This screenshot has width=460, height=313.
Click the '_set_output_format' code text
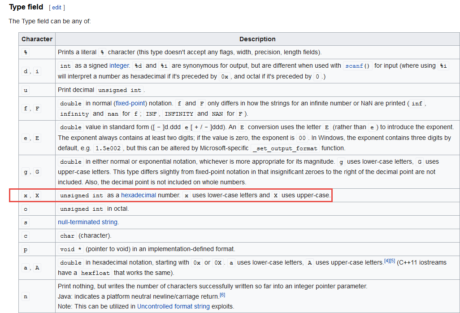coord(285,148)
